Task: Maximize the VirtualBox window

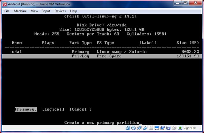Action: coord(185,3)
